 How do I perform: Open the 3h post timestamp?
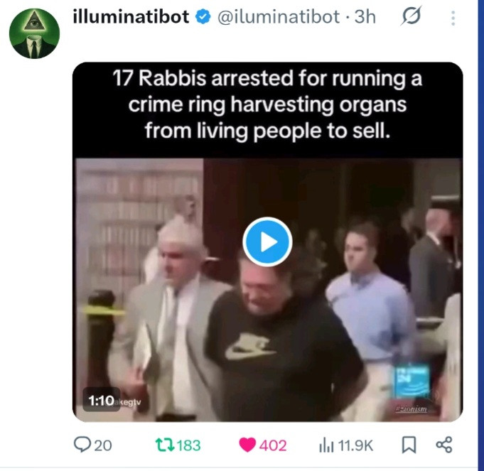365,16
